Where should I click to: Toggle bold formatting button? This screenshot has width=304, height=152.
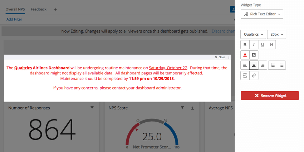click(245, 45)
